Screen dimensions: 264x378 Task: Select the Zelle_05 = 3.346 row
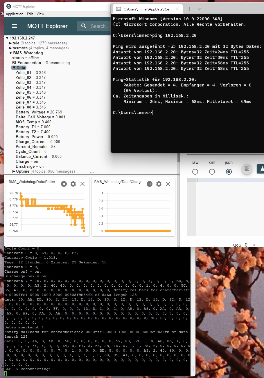pyautogui.click(x=30, y=92)
